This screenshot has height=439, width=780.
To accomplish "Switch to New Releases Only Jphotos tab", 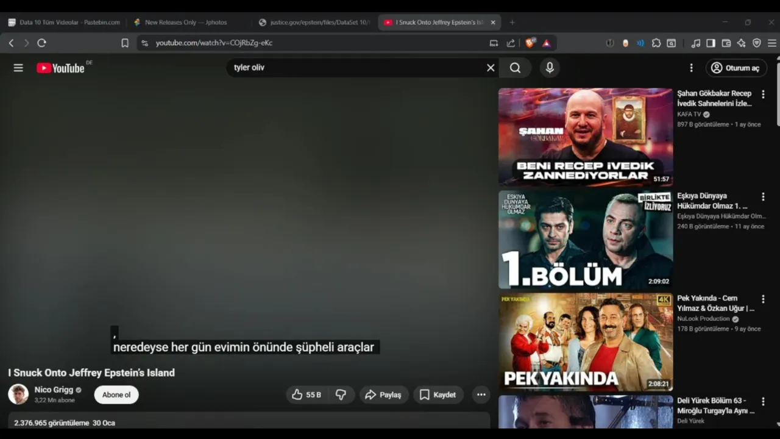I will coord(189,22).
